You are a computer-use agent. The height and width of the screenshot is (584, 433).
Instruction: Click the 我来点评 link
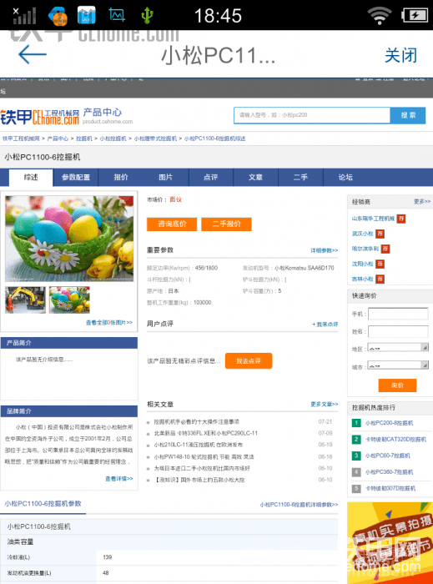(x=325, y=325)
